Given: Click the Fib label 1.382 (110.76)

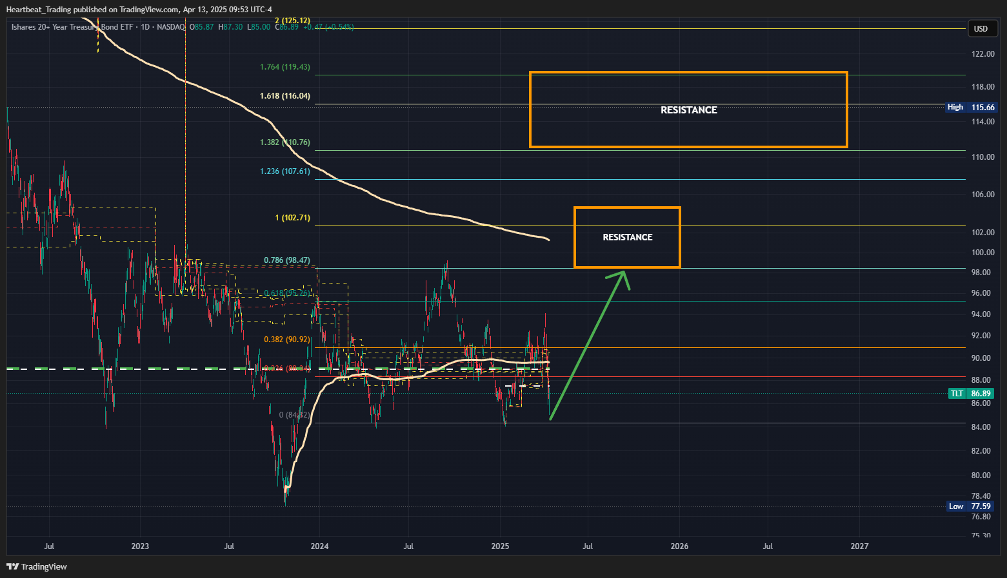Looking at the screenshot, I should [284, 142].
